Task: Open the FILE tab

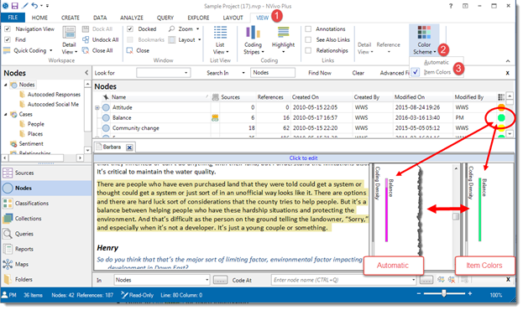Action: (x=13, y=18)
